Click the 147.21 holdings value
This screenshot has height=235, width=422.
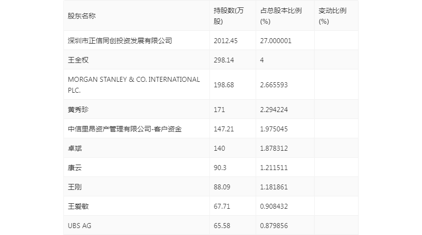[x=223, y=129]
